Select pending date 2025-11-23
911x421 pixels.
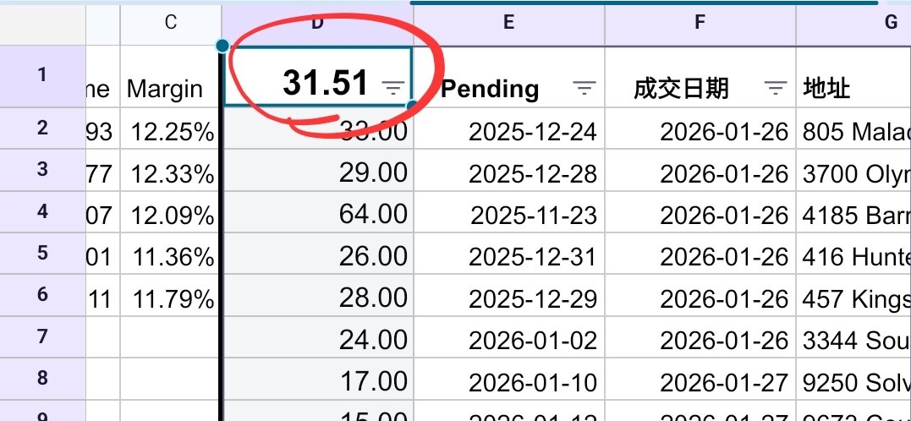(x=509, y=212)
